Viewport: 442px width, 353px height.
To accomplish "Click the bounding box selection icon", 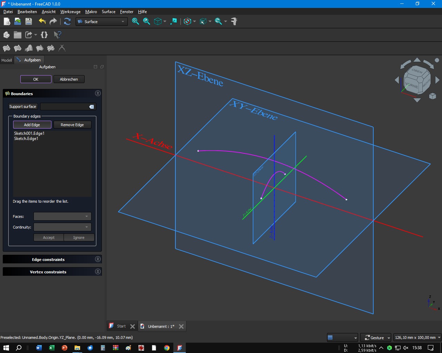I will coord(203,21).
